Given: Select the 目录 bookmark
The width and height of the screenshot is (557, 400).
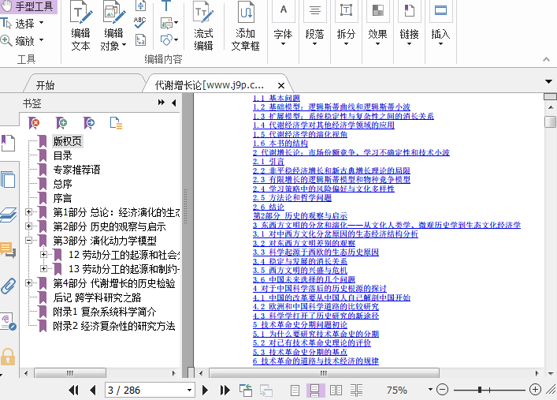Looking at the screenshot, I should tap(63, 155).
